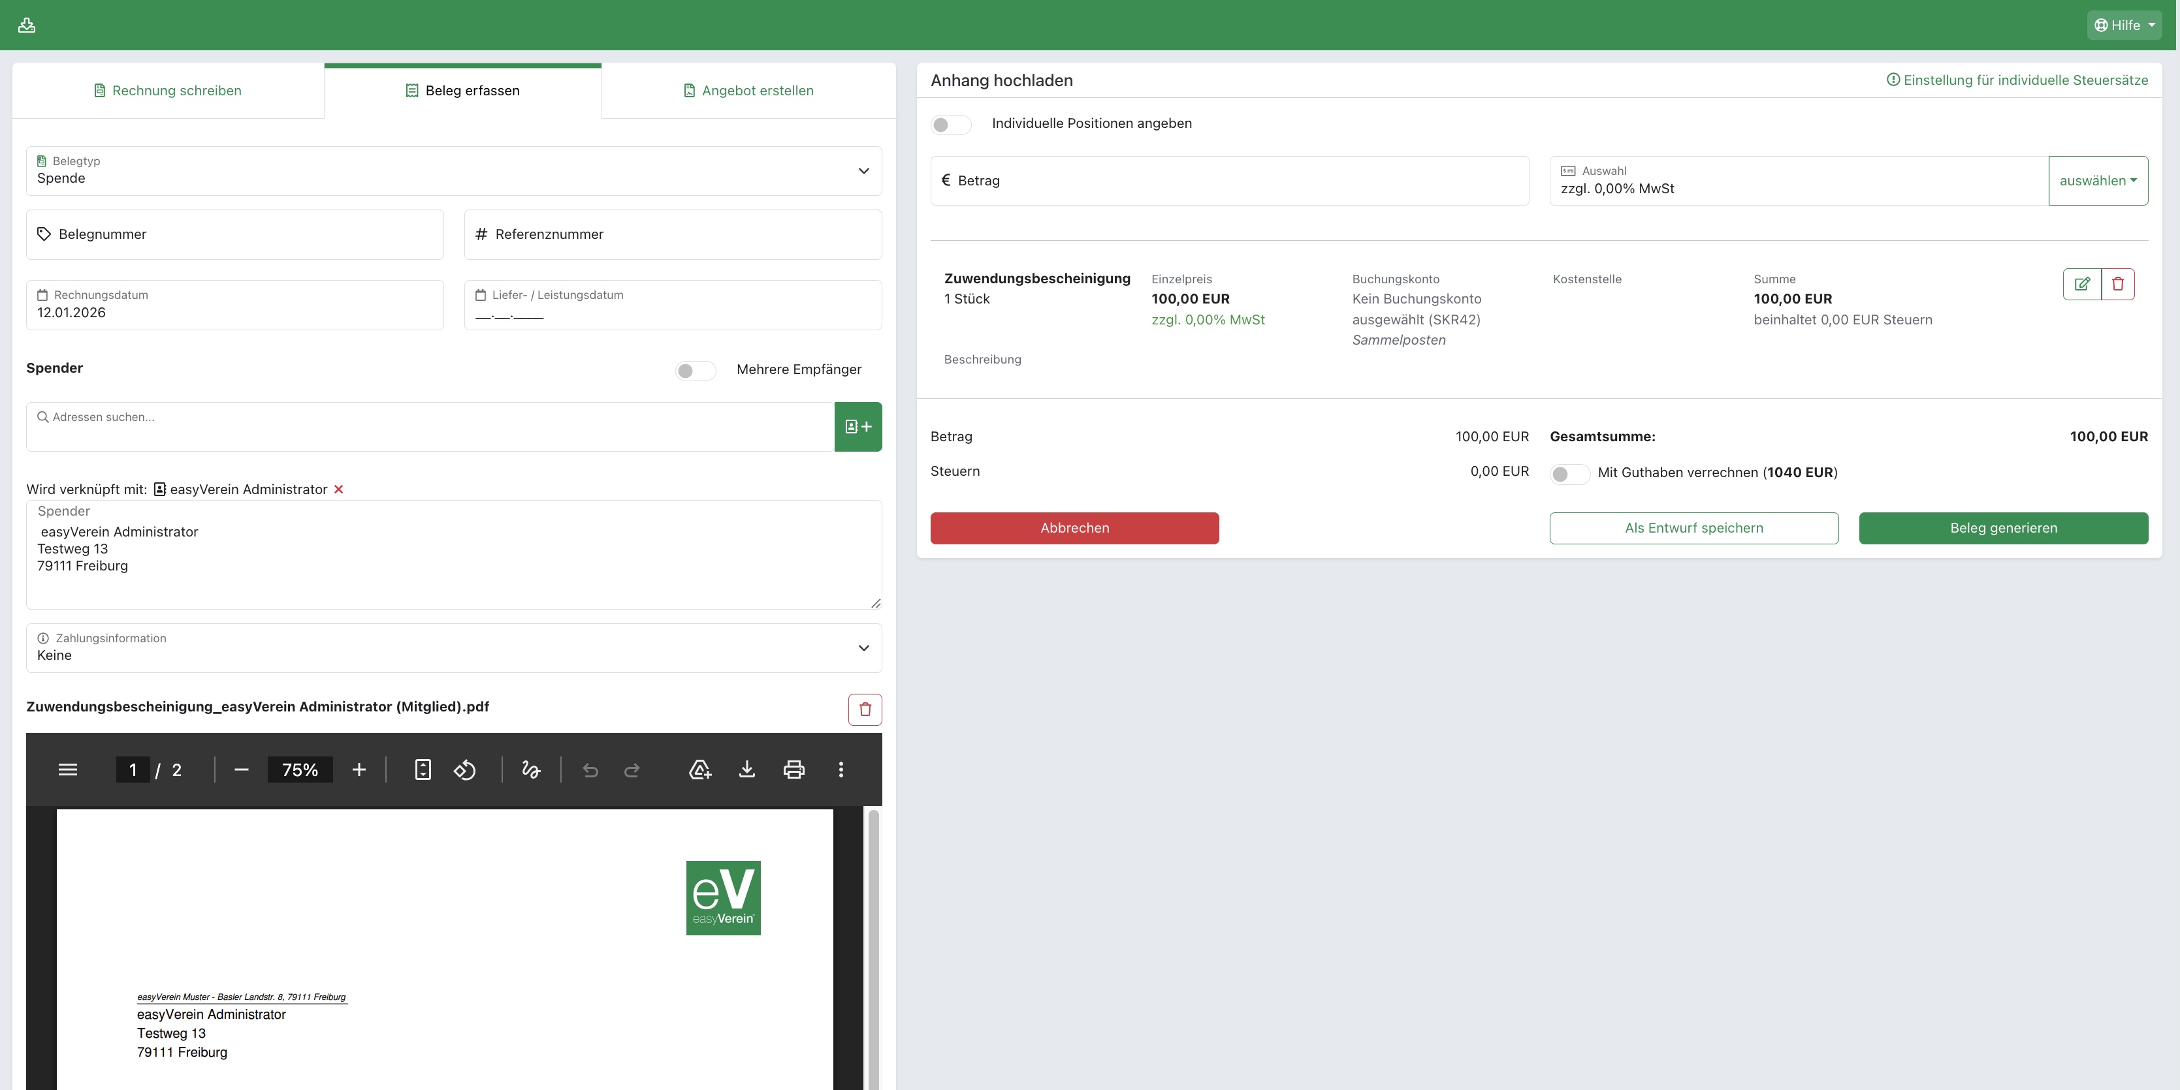Edit the Zuwendungsbescheinigung line item
Viewport: 2180px width, 1090px height.
(x=2082, y=284)
